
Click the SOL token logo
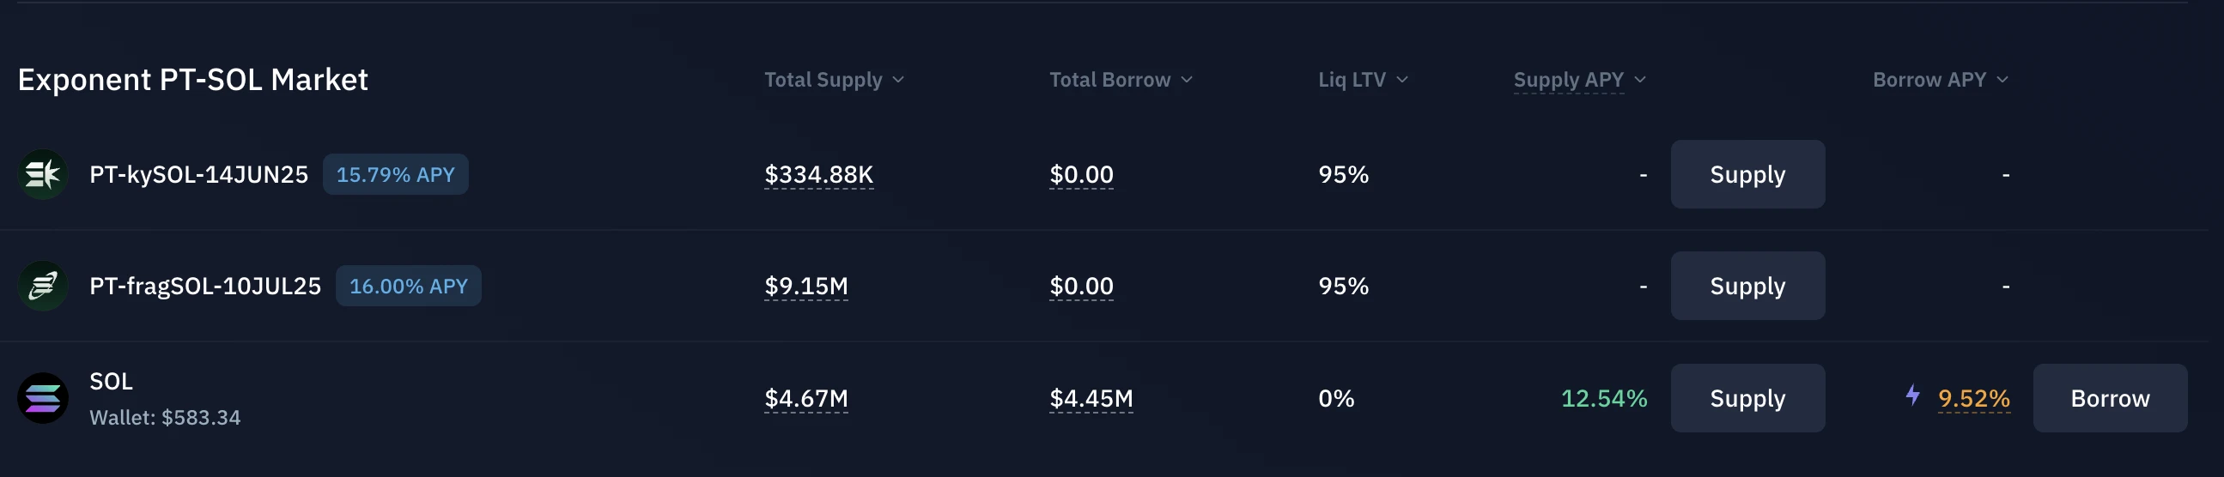pyautogui.click(x=42, y=399)
